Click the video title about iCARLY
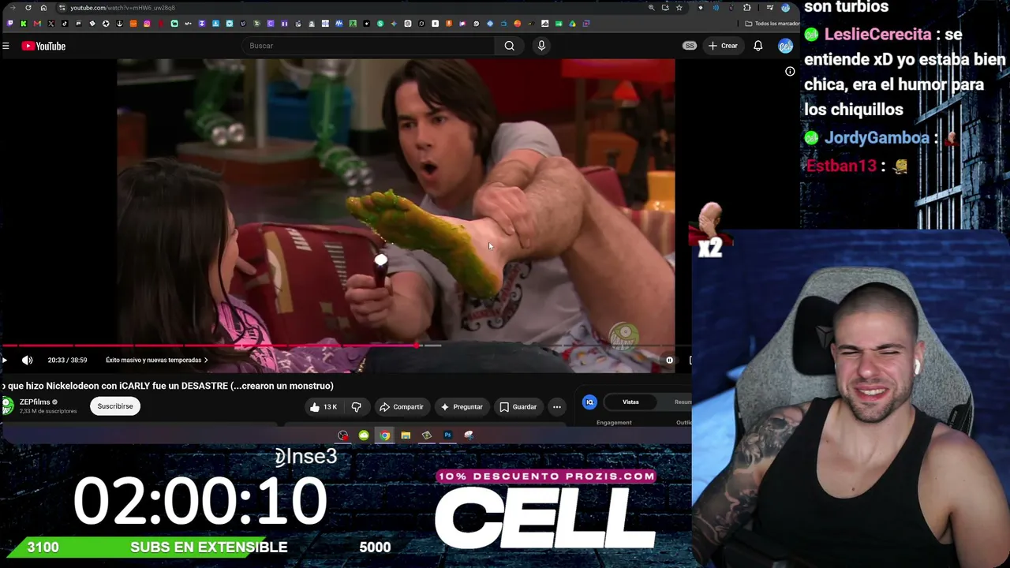The height and width of the screenshot is (568, 1010). coord(167,386)
